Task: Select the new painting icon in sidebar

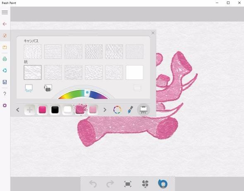Action: tap(5, 36)
